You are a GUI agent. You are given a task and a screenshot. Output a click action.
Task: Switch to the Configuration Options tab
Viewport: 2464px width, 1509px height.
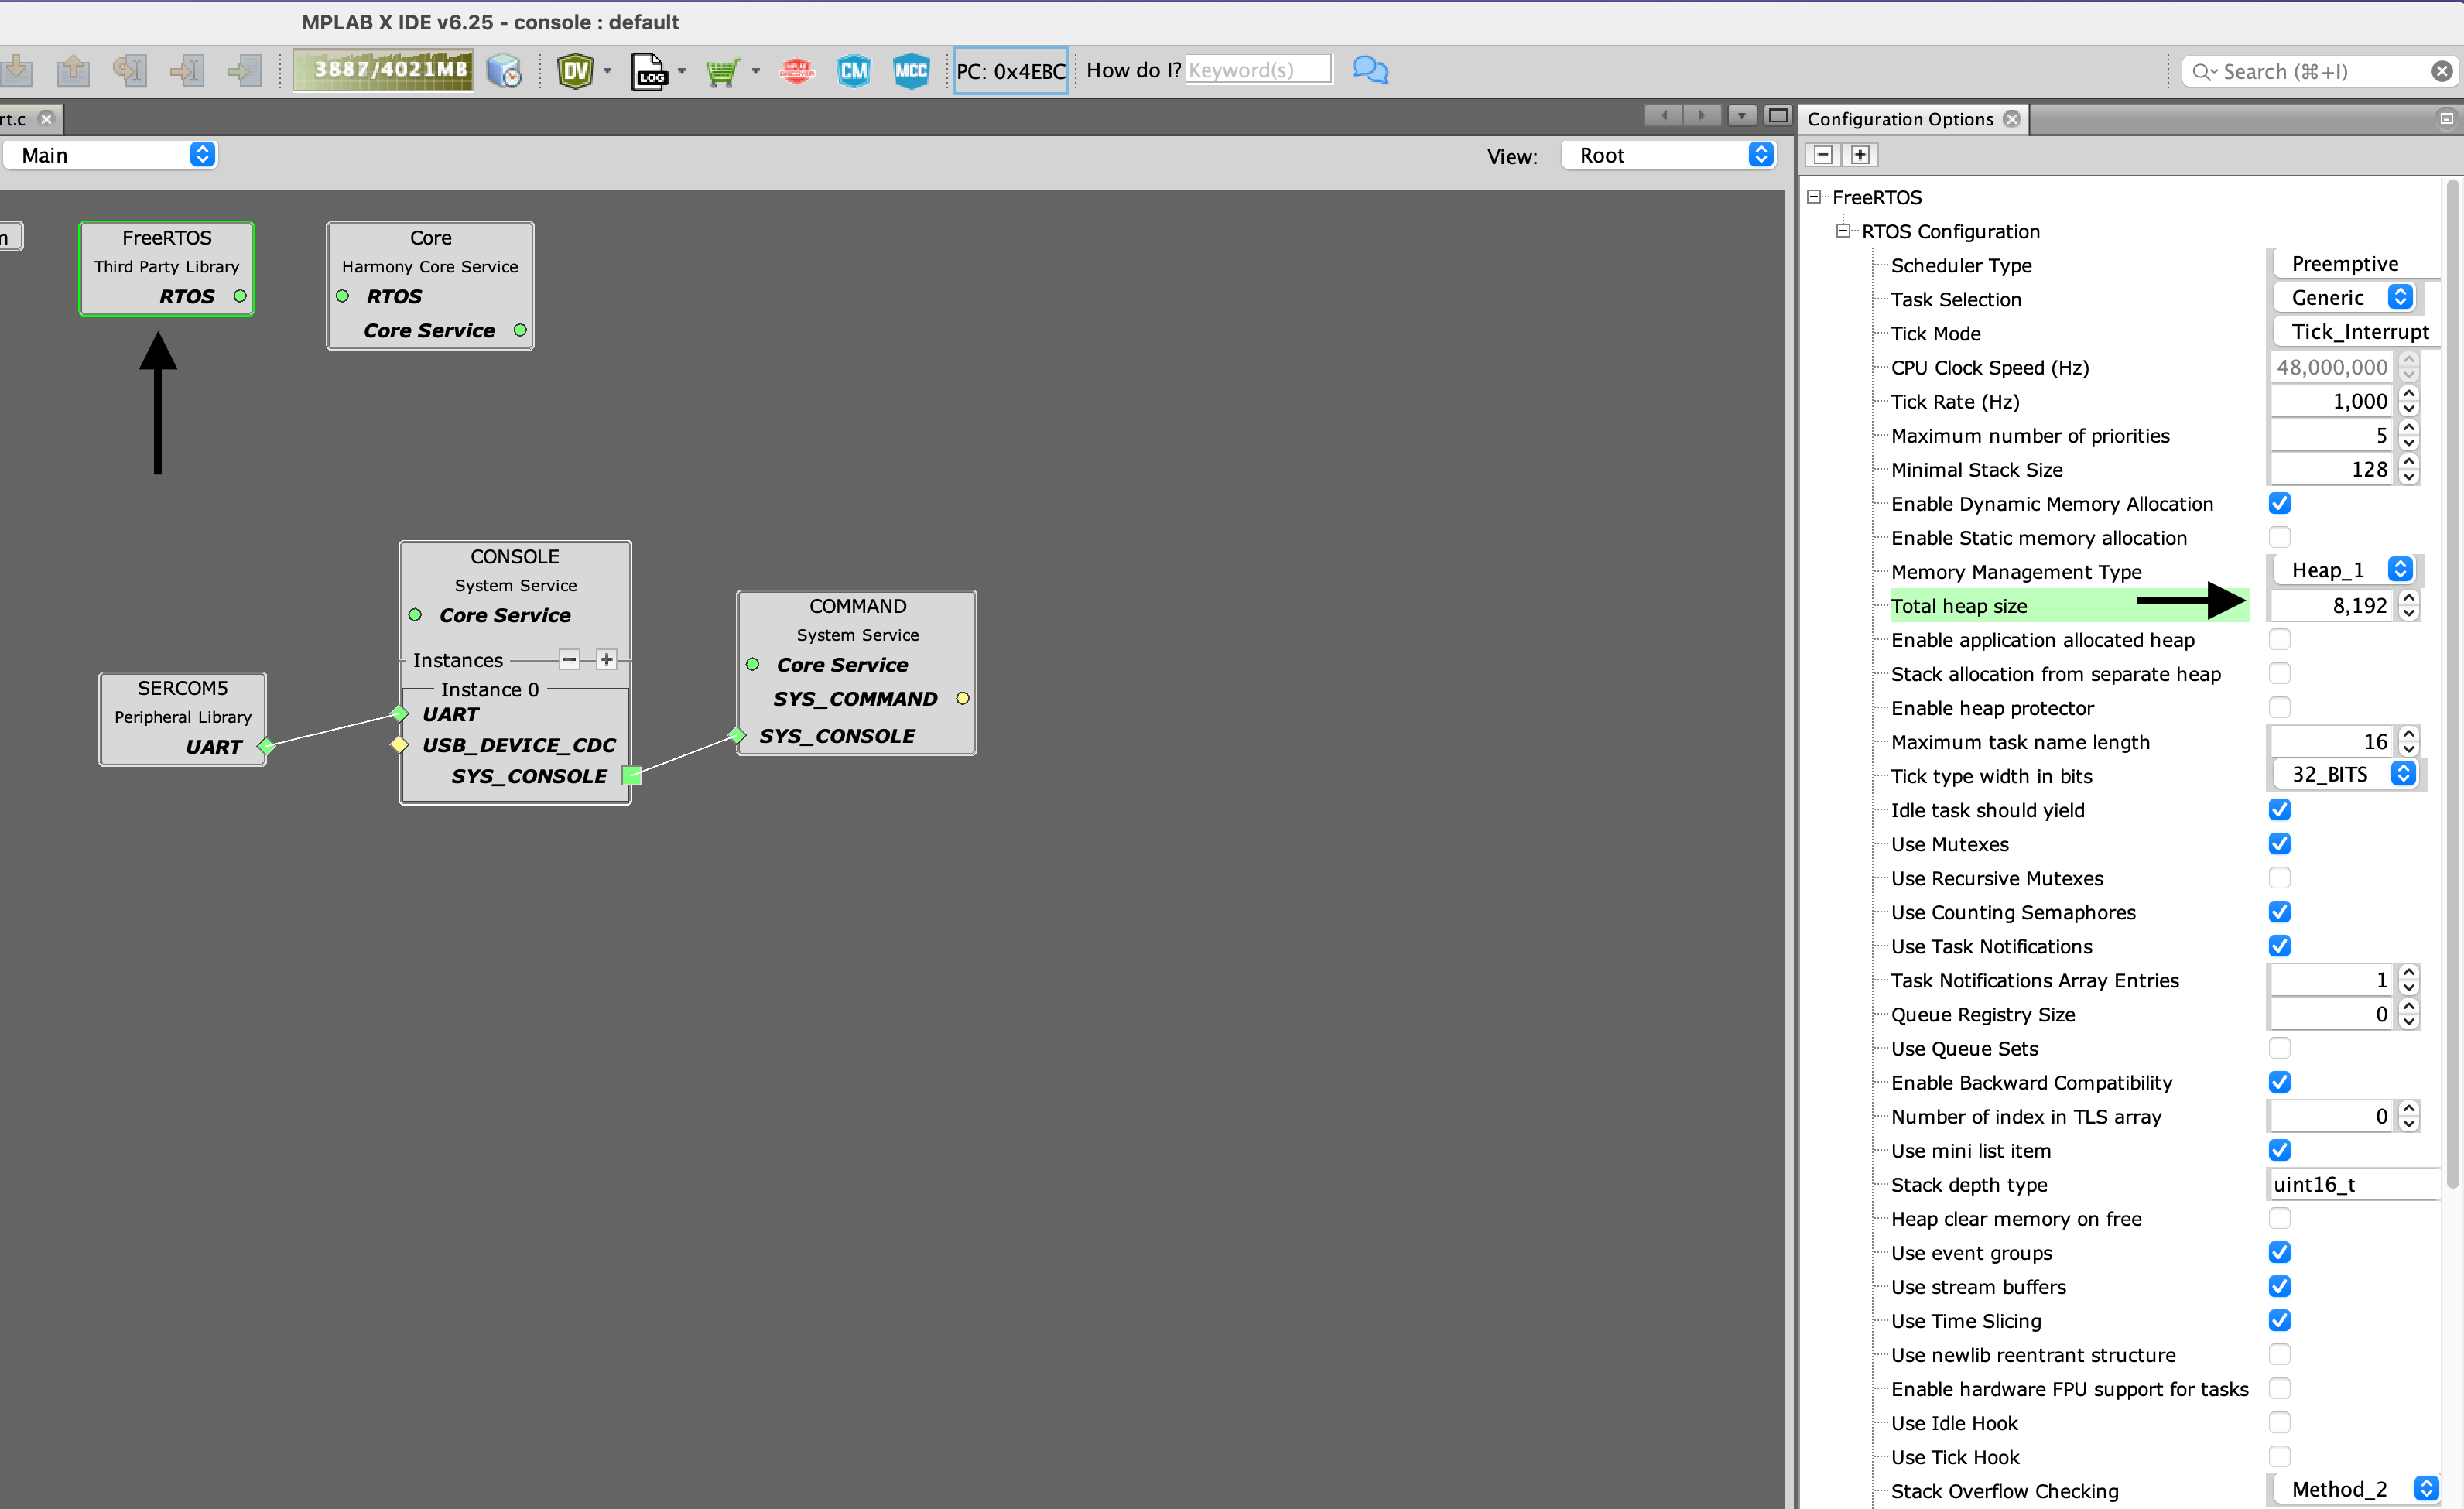click(1900, 119)
